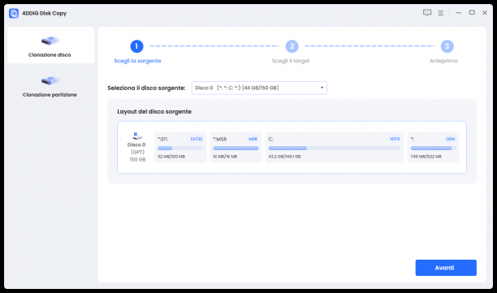Select Clonazione disco in sidebar
Screen dimensions: 497x293
[x=50, y=45]
